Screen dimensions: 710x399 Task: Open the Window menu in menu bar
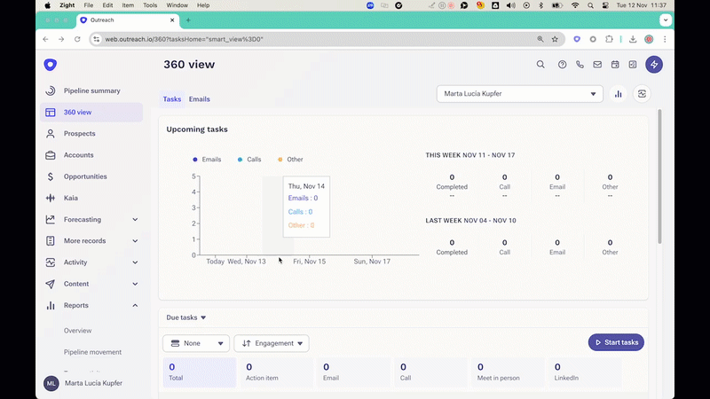(x=177, y=5)
